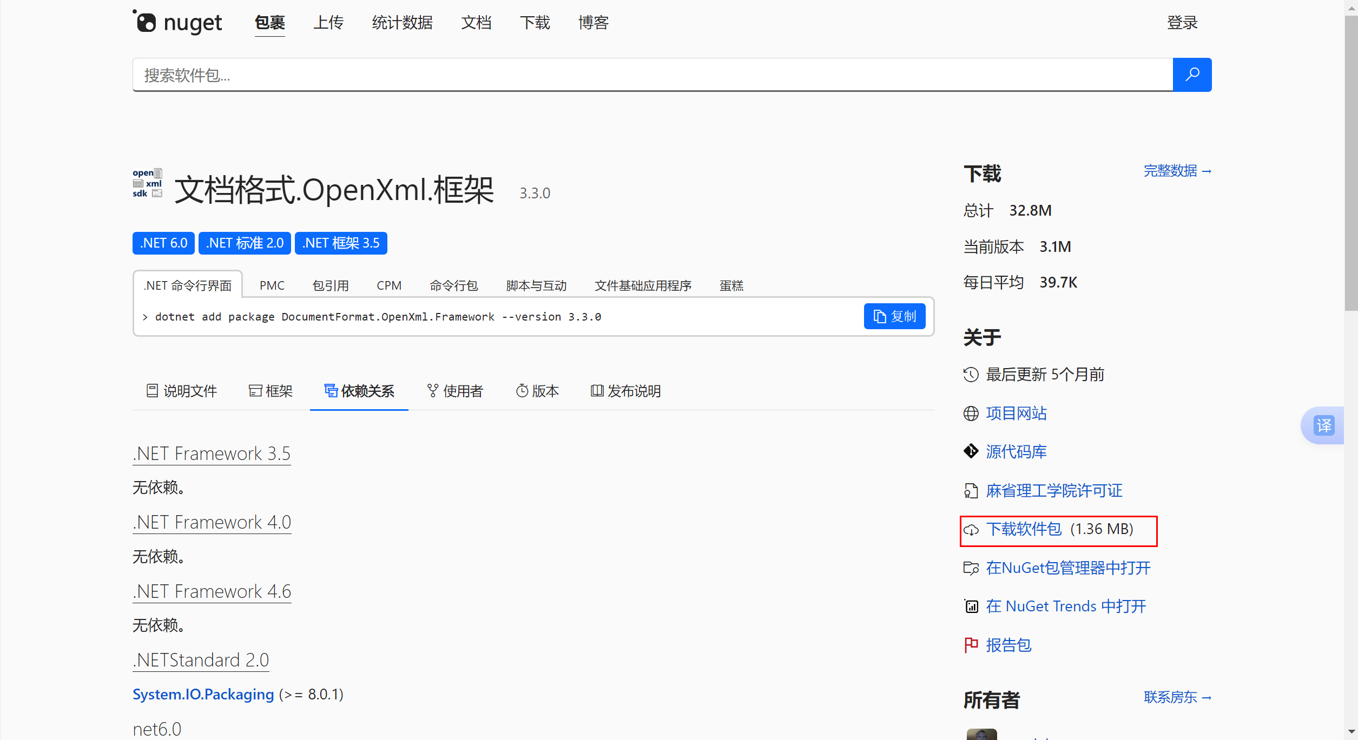Open the 麻省理工学院许可证 link
Screen dimensions: 1358x740
pyautogui.click(x=1054, y=491)
